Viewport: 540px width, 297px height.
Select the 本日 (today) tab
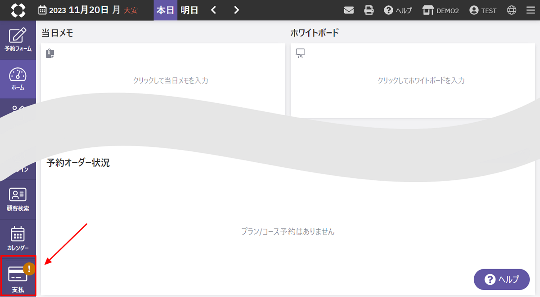coord(165,10)
